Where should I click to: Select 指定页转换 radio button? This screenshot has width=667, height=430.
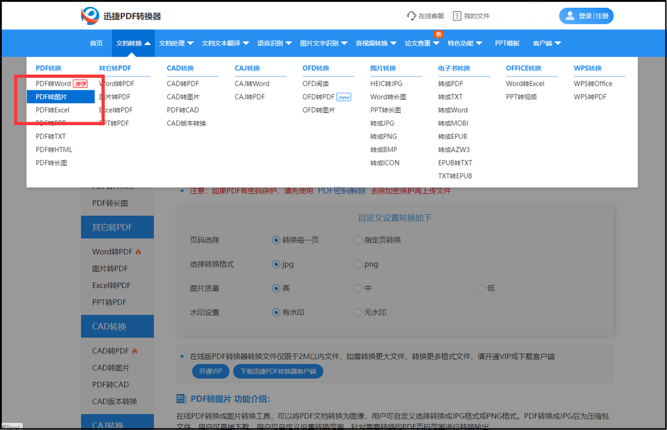pyautogui.click(x=358, y=240)
